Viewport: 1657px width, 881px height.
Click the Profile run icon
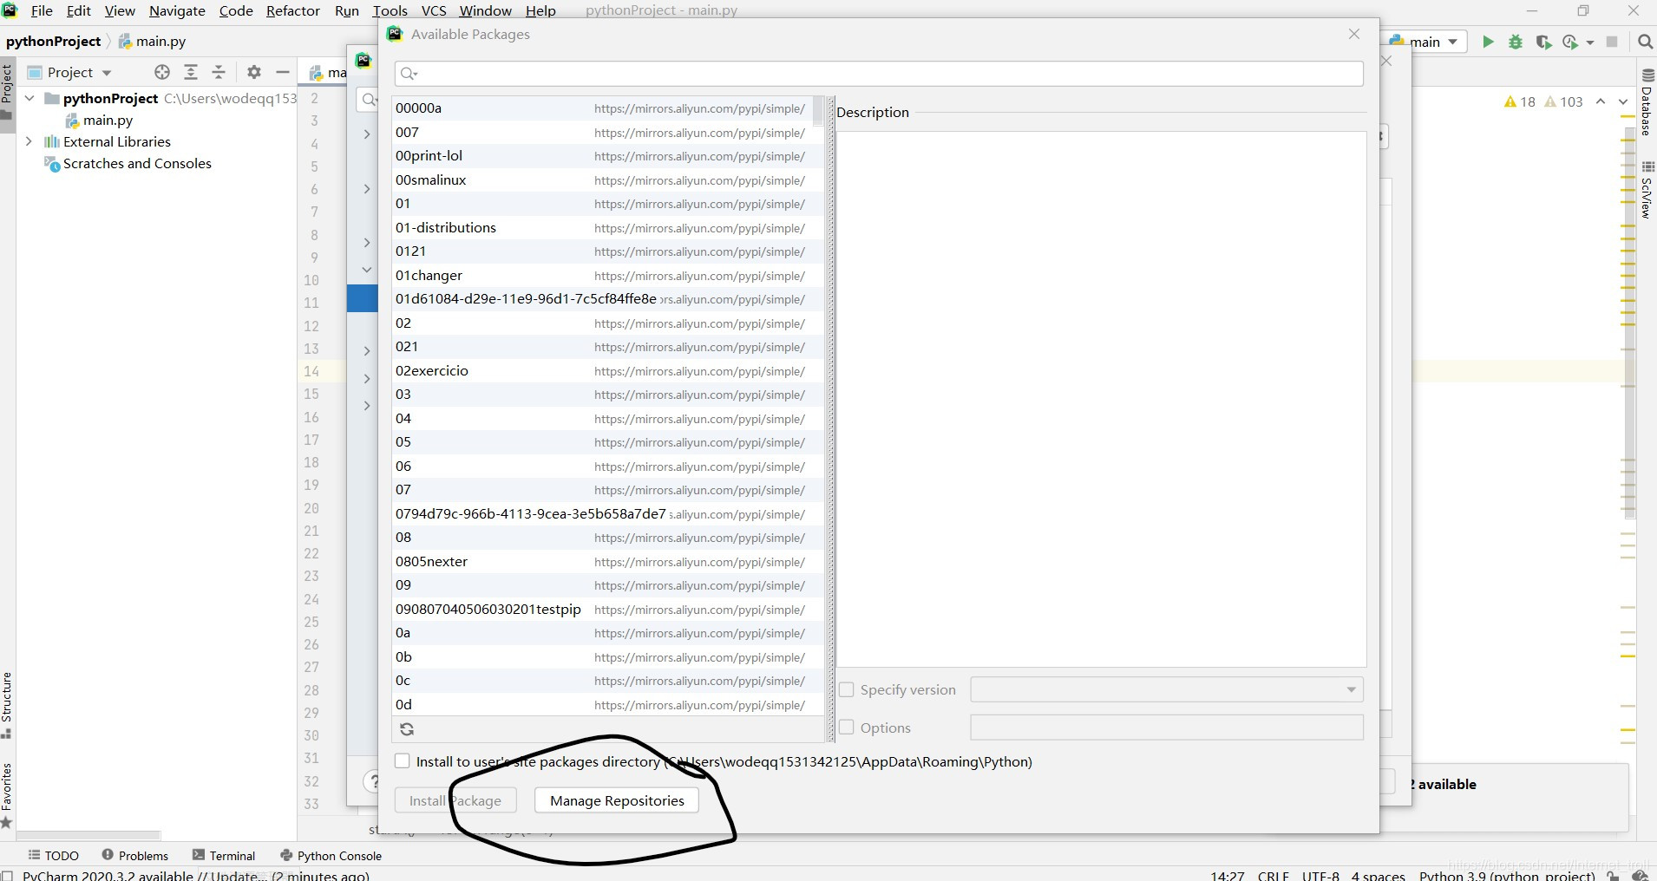pyautogui.click(x=1570, y=42)
